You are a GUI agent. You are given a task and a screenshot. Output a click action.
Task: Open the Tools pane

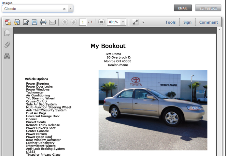(x=170, y=22)
